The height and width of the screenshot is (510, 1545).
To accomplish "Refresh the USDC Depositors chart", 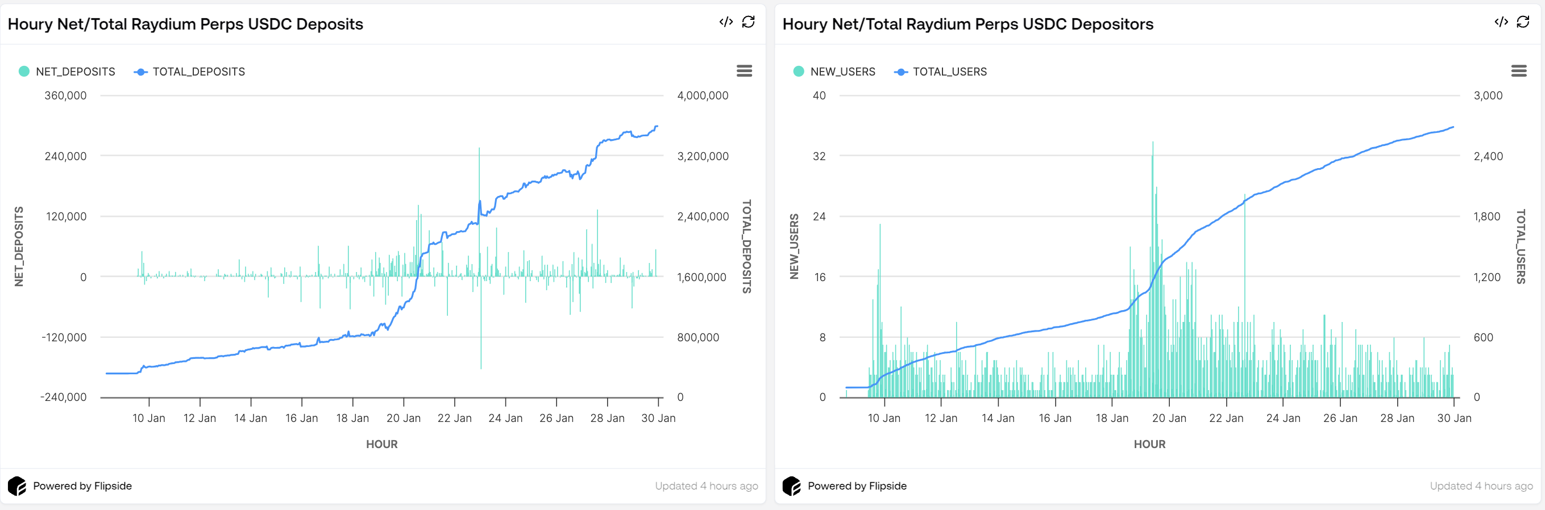I will point(1523,22).
